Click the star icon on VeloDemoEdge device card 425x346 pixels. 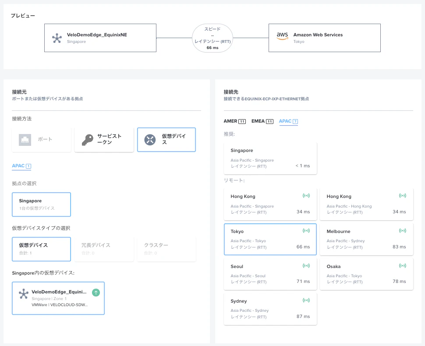(24, 294)
